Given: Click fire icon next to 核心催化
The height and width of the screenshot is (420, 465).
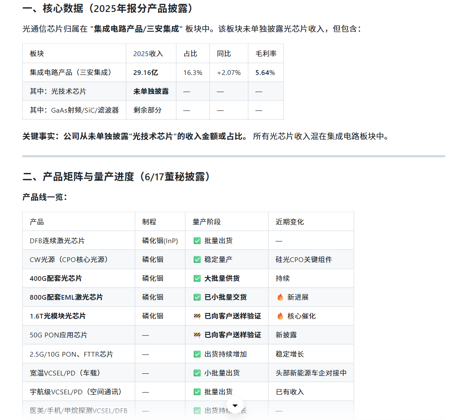Looking at the screenshot, I should point(280,316).
